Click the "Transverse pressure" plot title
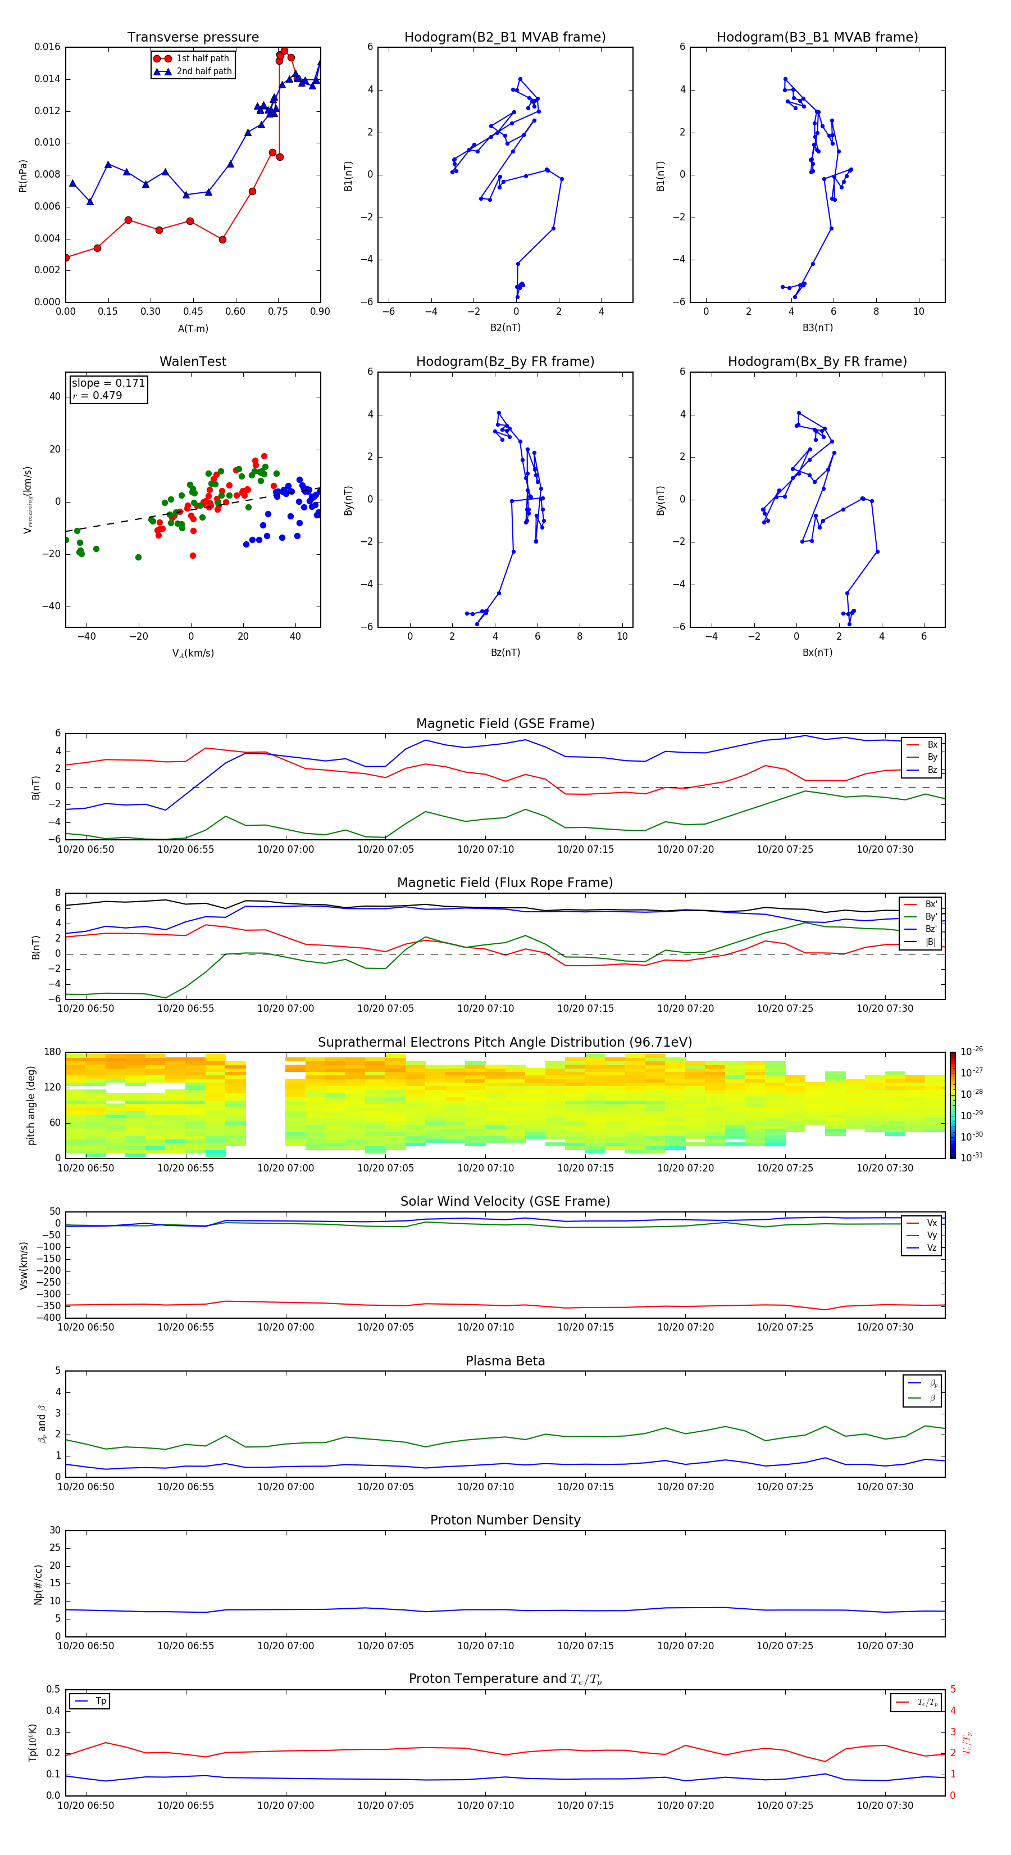 [193, 38]
